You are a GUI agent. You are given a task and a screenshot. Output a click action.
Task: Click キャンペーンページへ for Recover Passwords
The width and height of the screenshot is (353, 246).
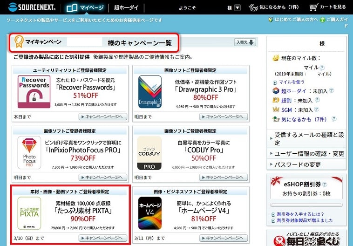coord(102,116)
